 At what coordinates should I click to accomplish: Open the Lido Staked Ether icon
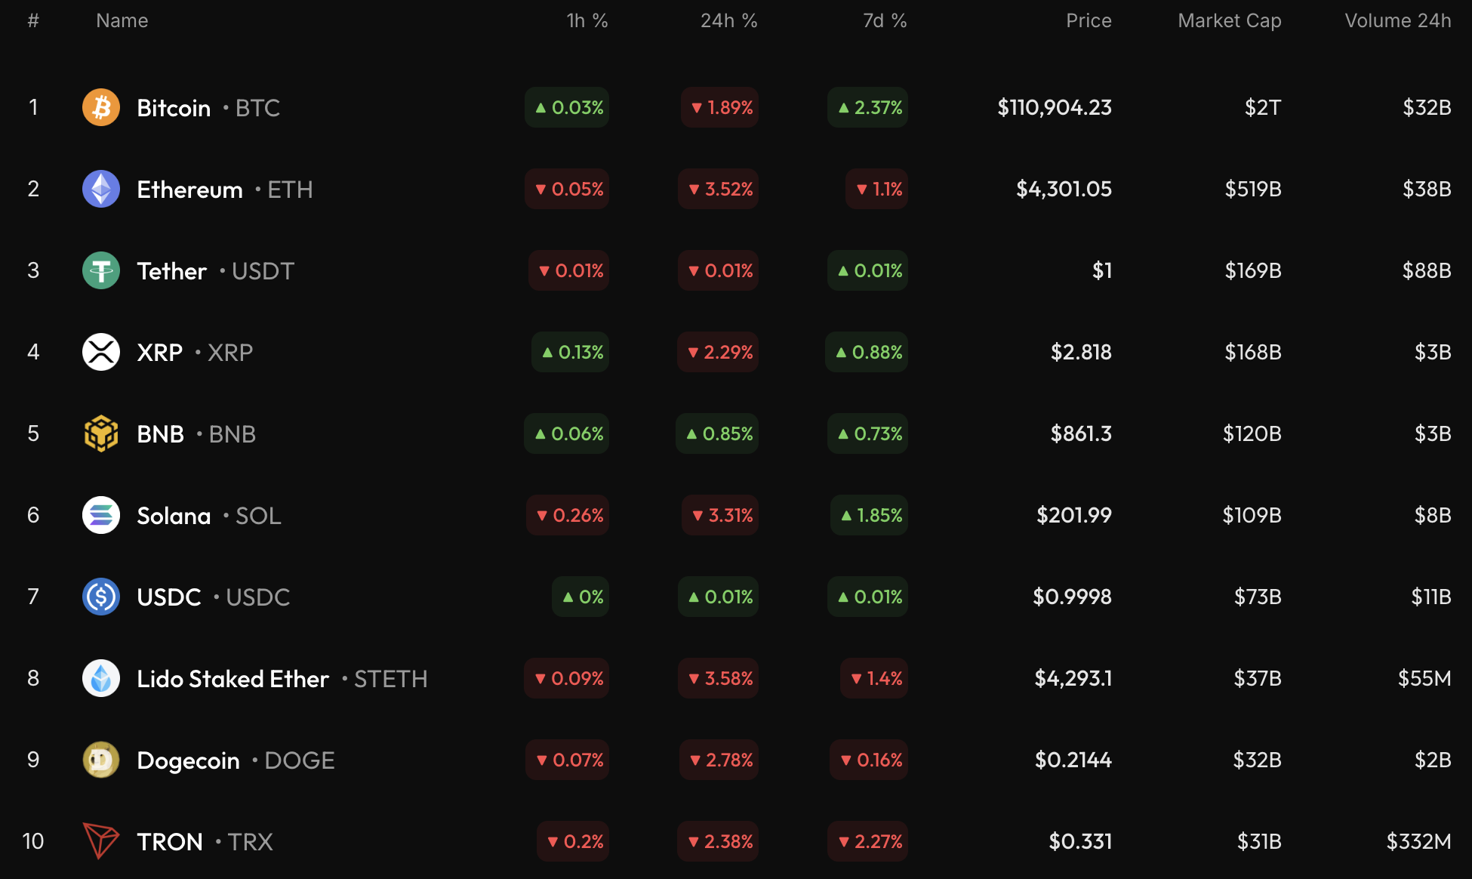click(101, 678)
